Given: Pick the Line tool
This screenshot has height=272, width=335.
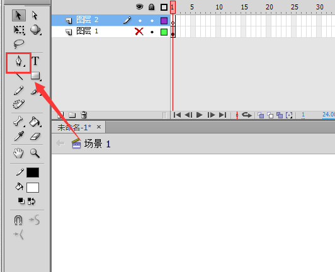Looking at the screenshot, I should point(19,76).
